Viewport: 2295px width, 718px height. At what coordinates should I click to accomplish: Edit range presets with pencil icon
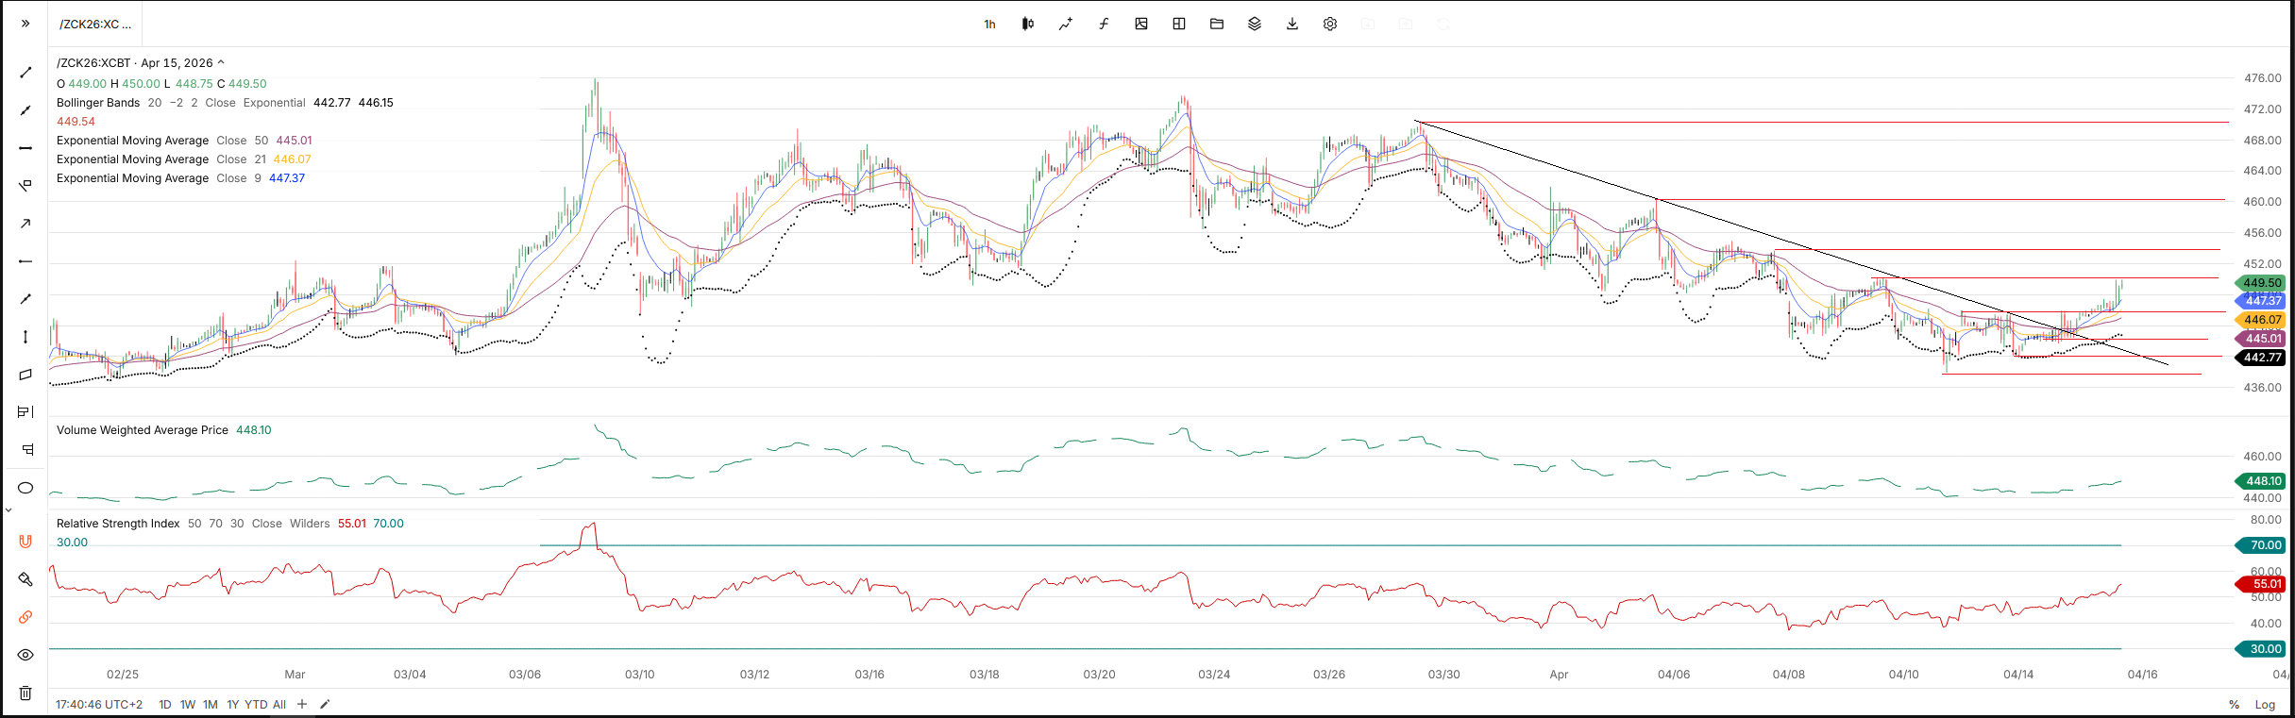(325, 704)
